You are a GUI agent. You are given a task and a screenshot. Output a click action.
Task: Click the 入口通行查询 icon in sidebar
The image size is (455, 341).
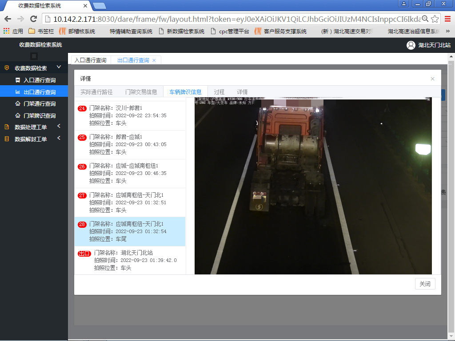18,80
